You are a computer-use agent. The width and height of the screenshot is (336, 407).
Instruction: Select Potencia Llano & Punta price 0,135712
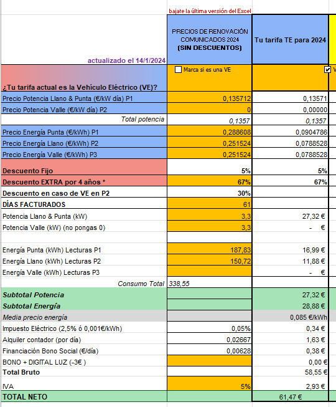(x=210, y=98)
